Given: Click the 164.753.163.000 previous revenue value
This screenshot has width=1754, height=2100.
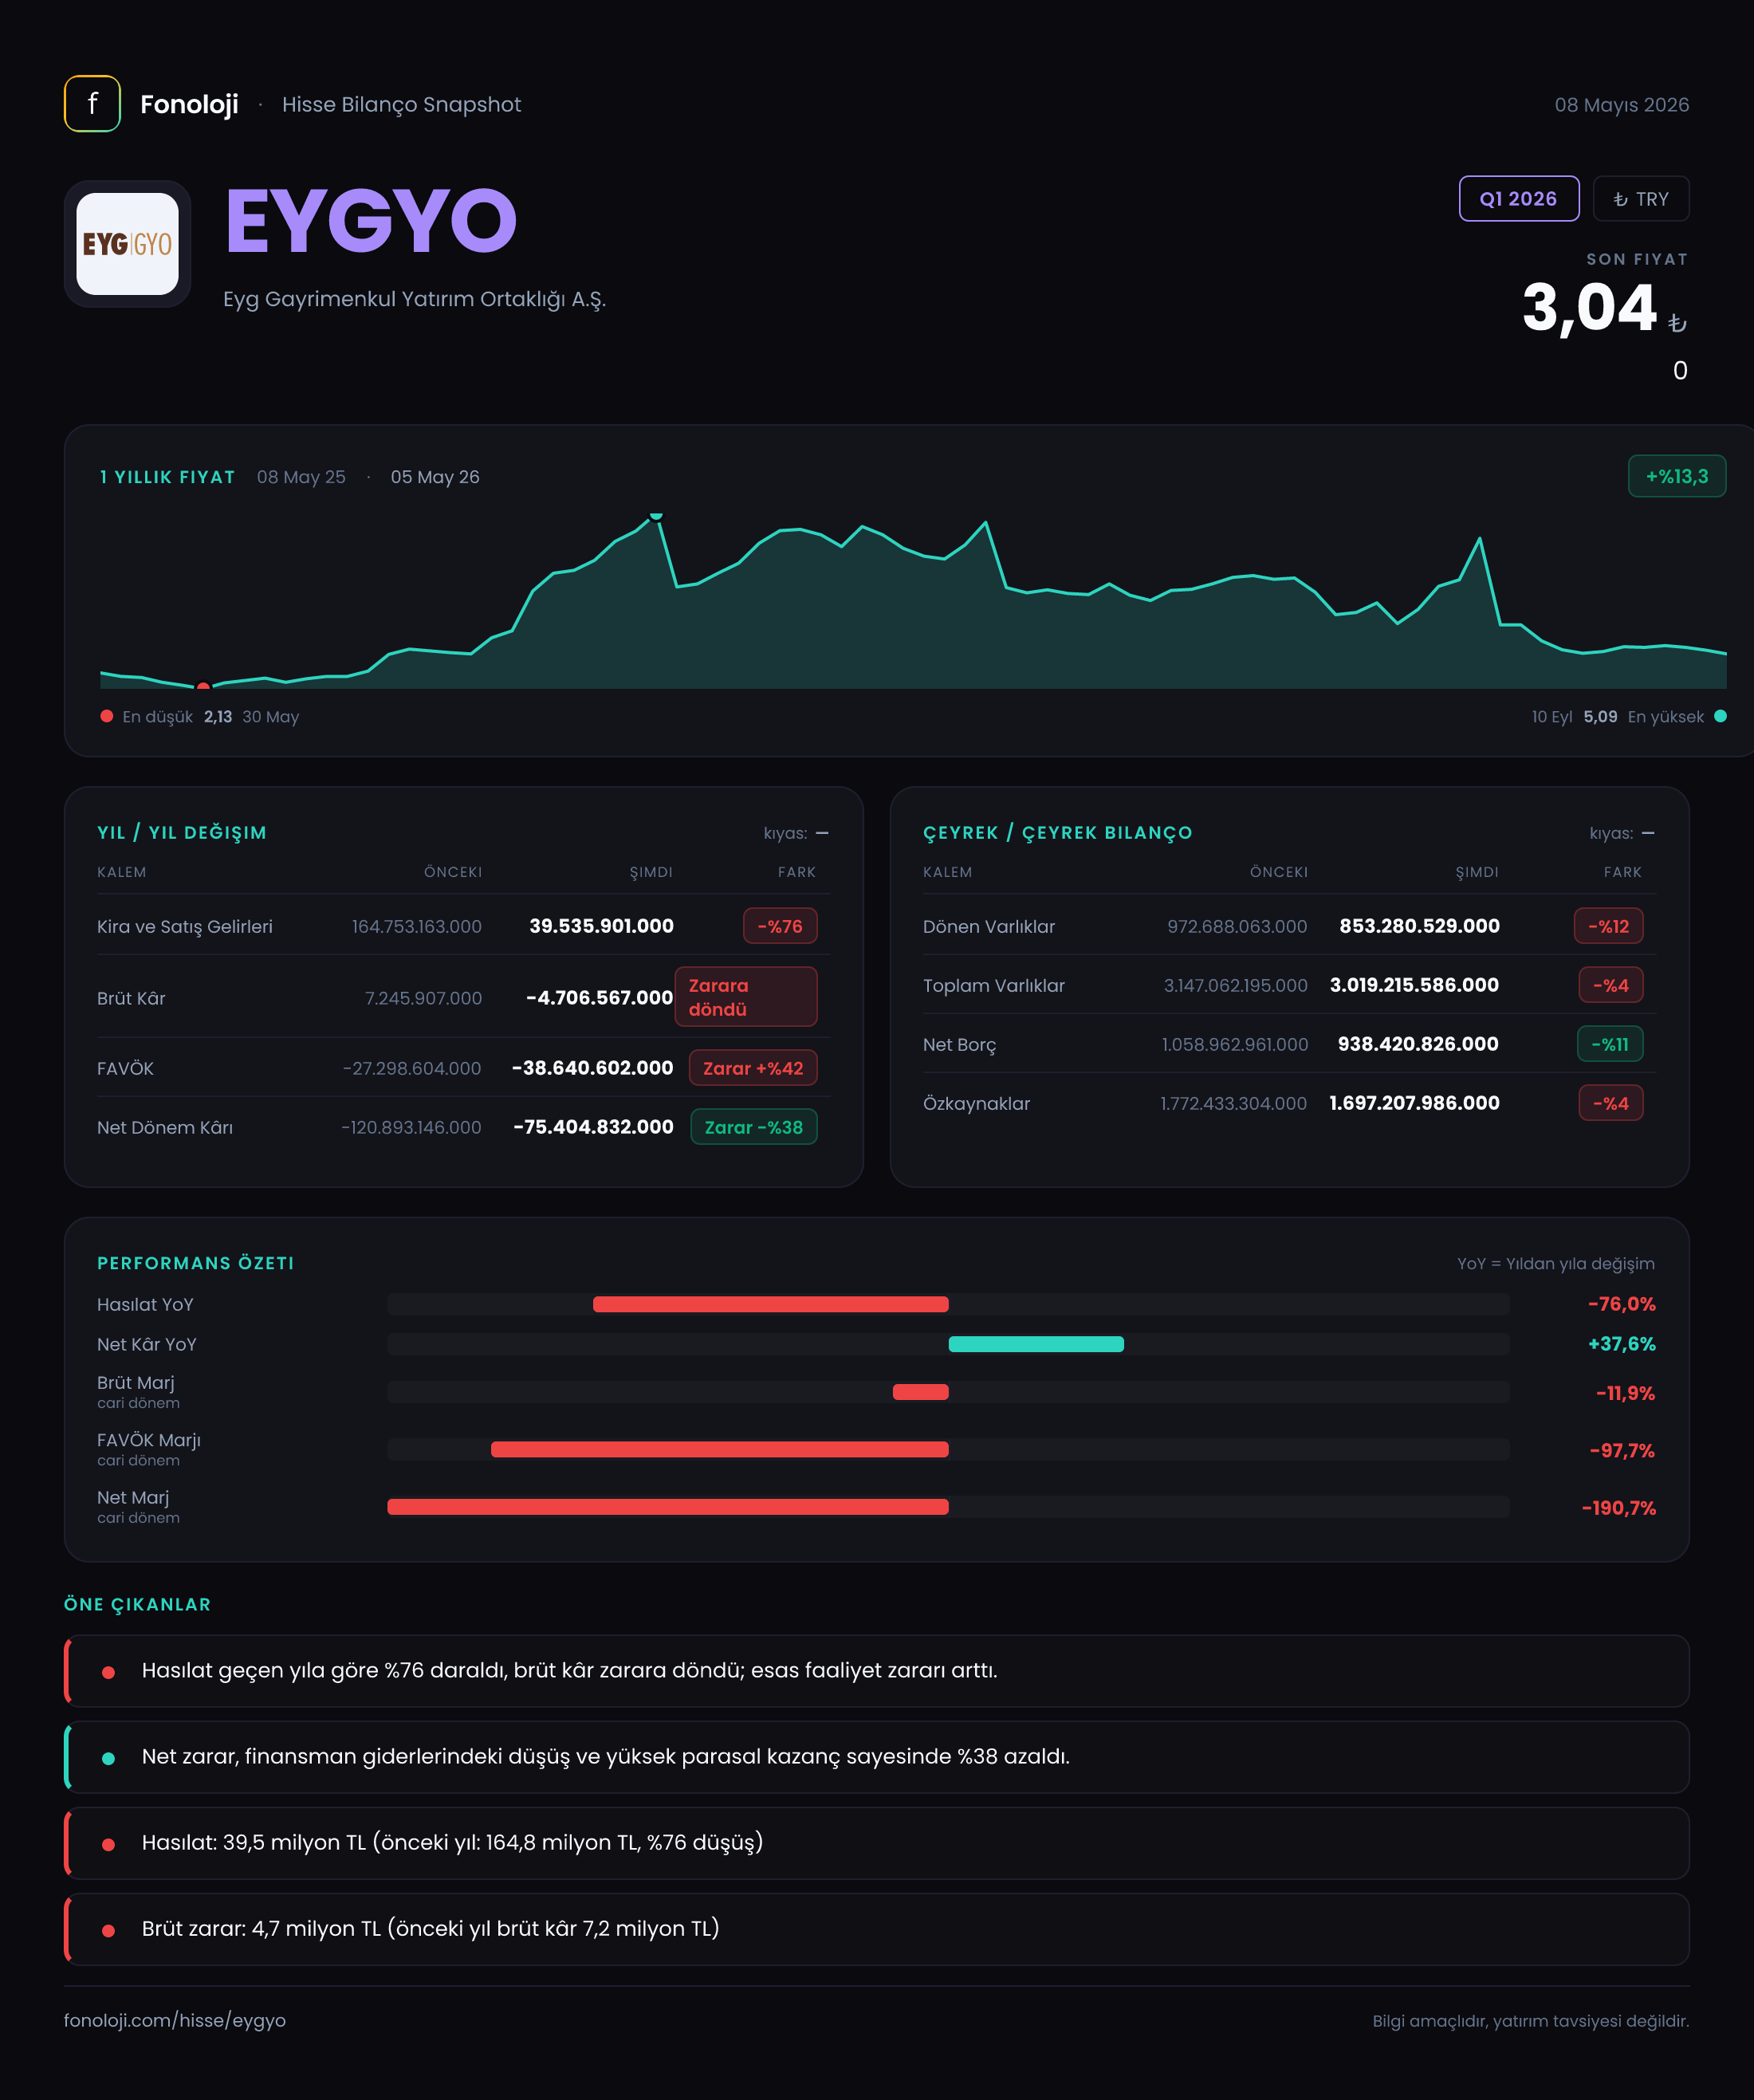Looking at the screenshot, I should coord(416,927).
